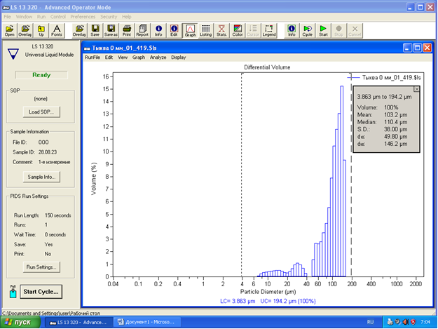This screenshot has width=438, height=329.
Task: Toggle the Graph view button
Action: pyautogui.click(x=190, y=29)
